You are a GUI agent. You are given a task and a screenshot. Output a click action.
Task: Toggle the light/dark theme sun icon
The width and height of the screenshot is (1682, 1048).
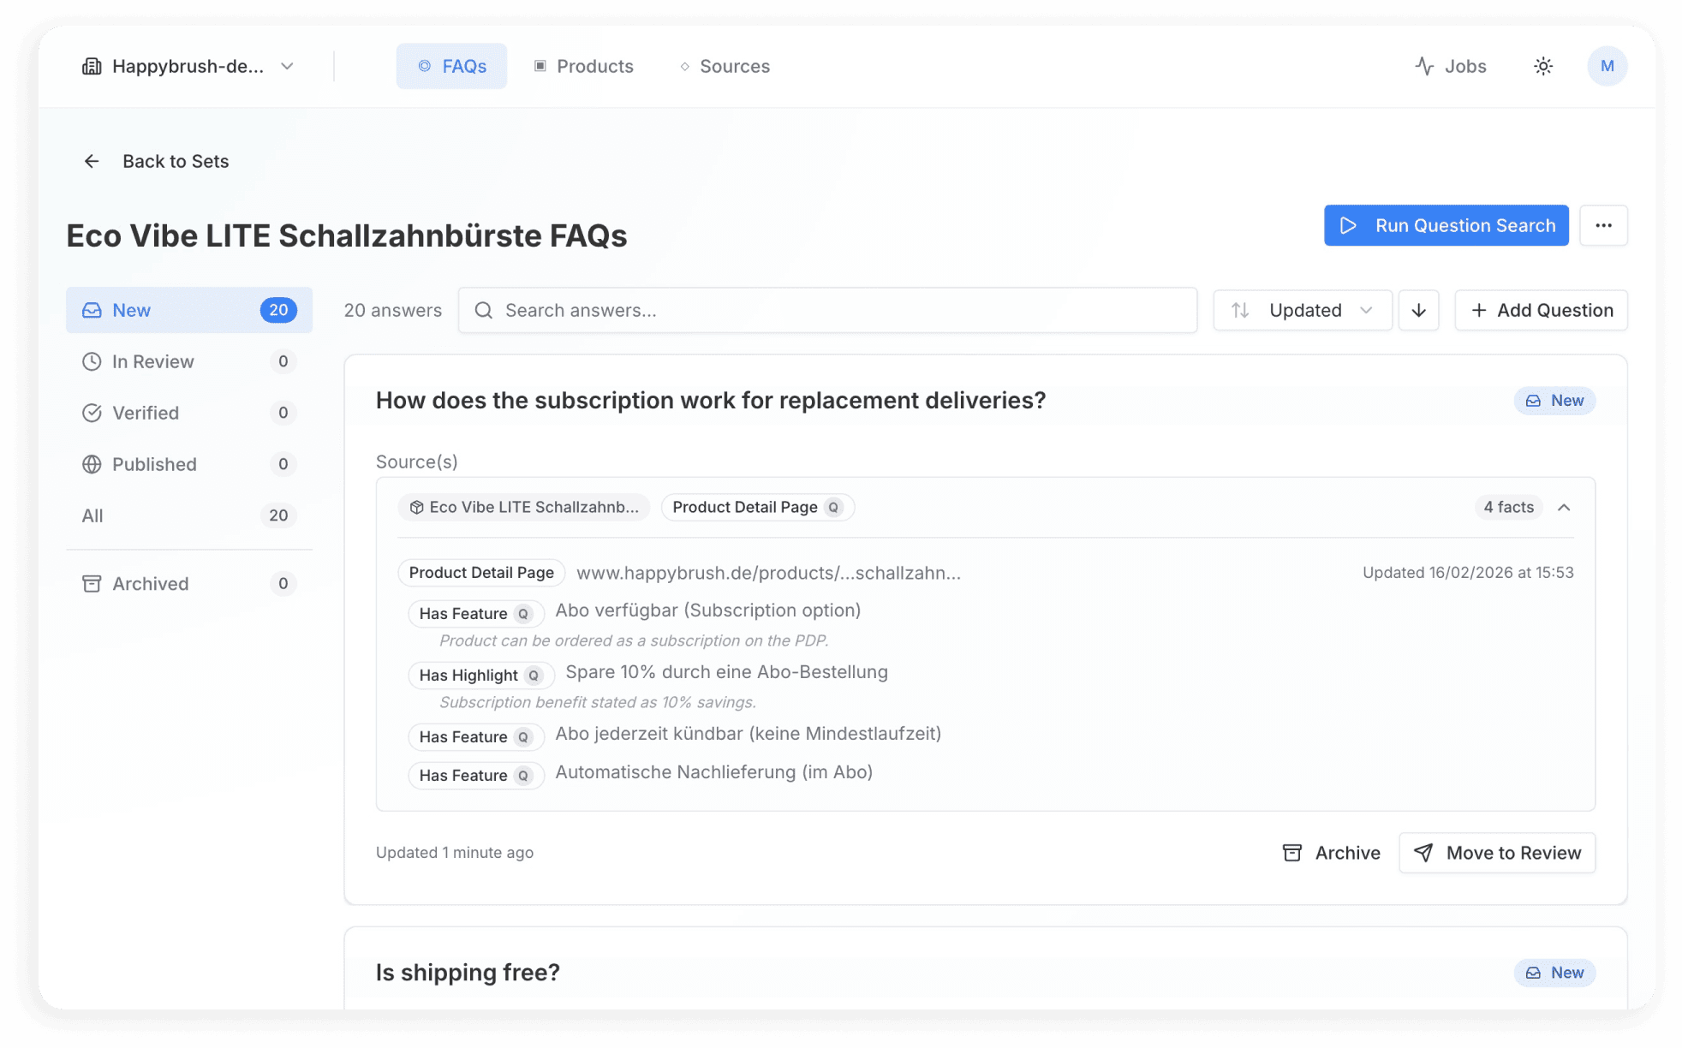1543,66
